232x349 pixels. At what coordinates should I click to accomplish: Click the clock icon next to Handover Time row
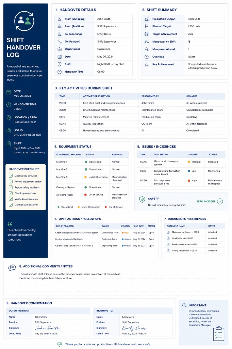[x=60, y=72]
